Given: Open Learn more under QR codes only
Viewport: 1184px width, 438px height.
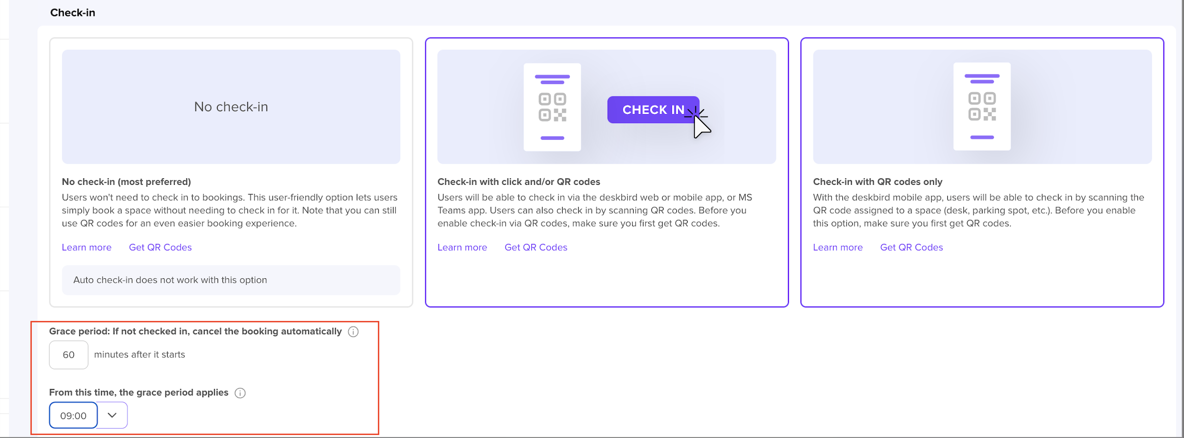Looking at the screenshot, I should tap(838, 247).
